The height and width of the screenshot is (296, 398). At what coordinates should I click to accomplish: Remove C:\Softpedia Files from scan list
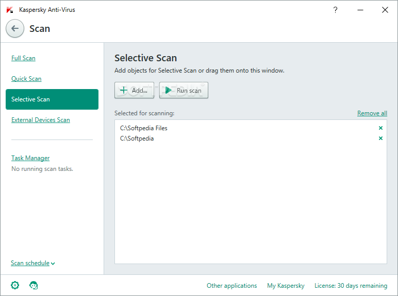click(380, 128)
